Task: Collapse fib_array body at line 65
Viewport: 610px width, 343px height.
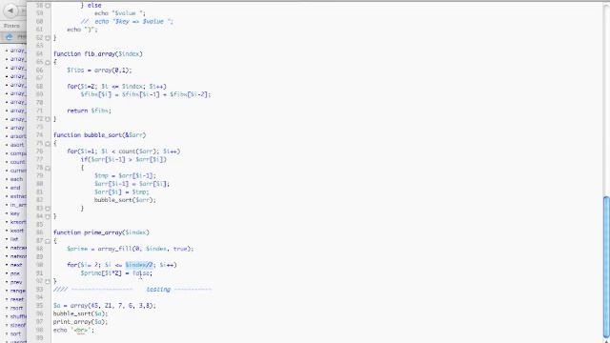Action: pyautogui.click(x=48, y=62)
